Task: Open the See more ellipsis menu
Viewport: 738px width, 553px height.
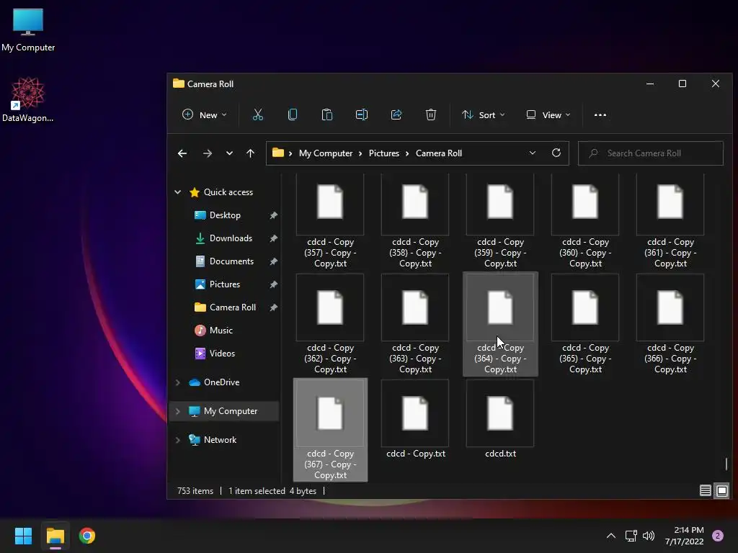Action: click(x=600, y=114)
